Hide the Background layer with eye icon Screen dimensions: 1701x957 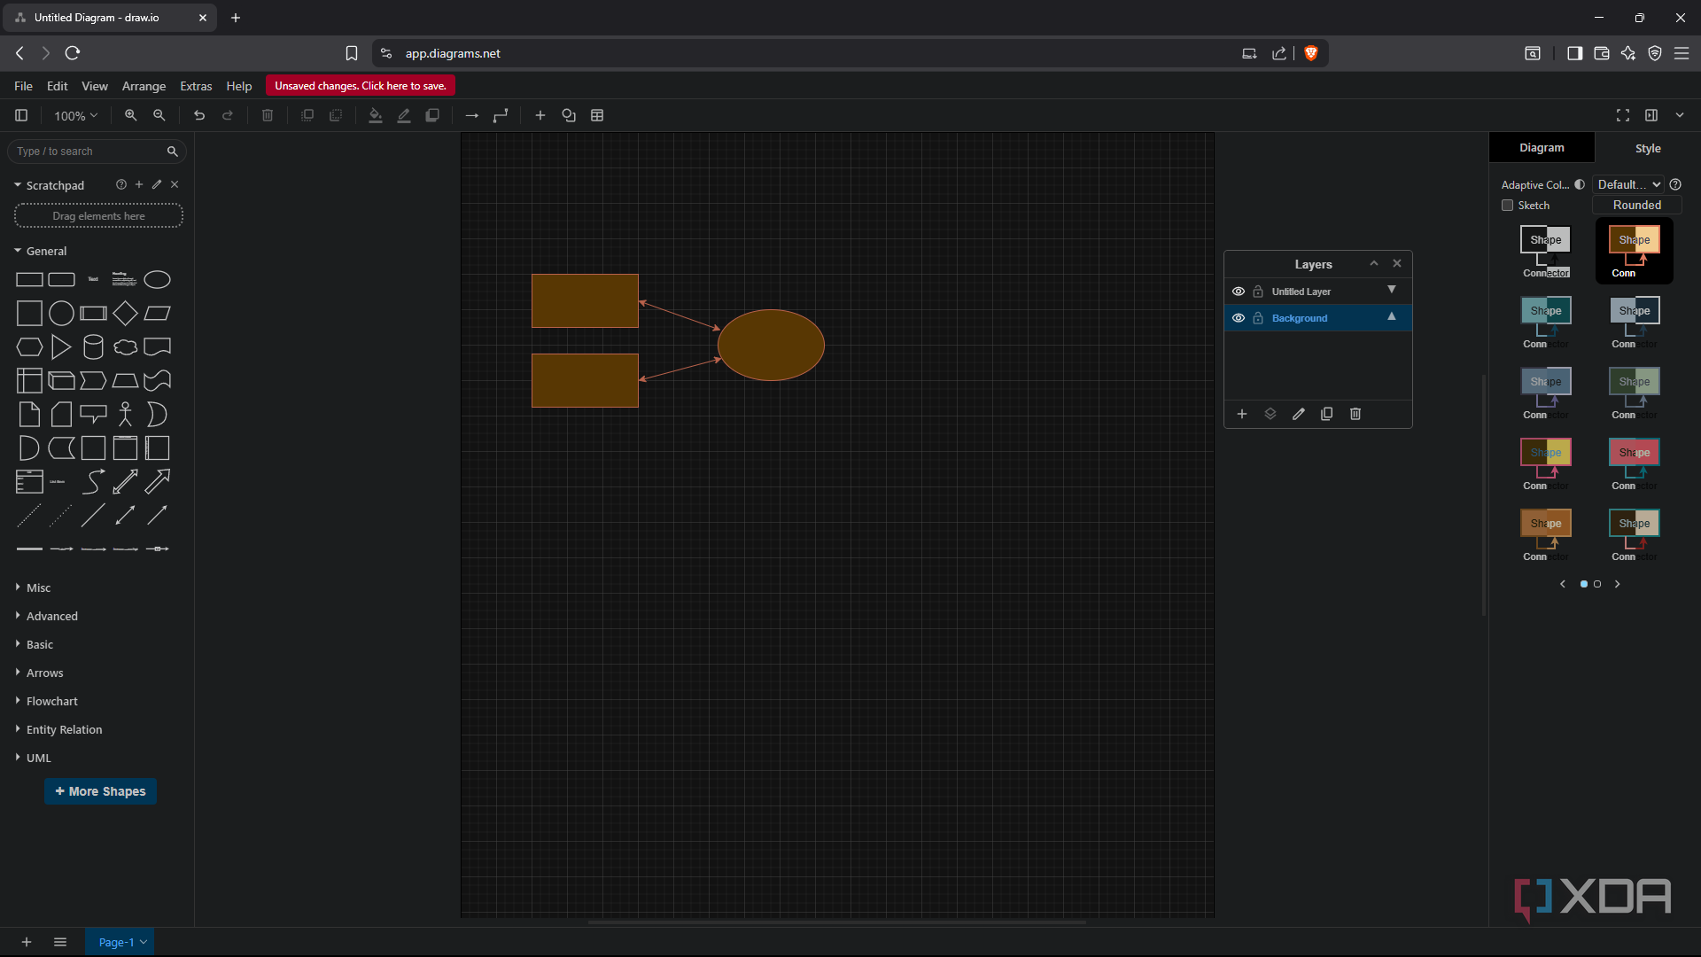click(x=1239, y=318)
